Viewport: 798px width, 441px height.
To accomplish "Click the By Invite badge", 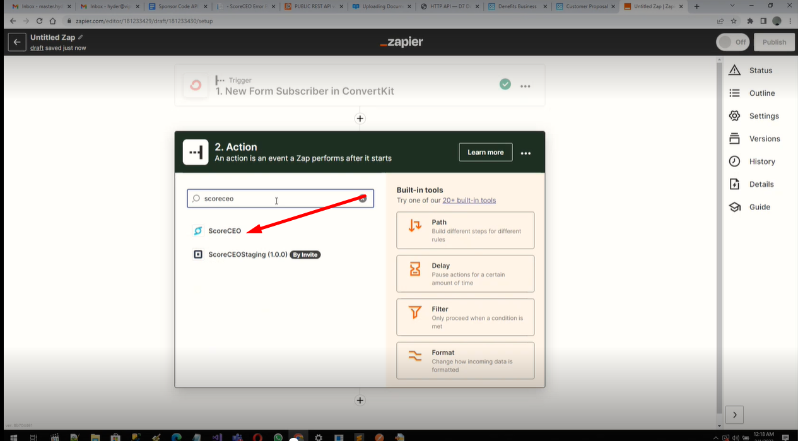I will 305,254.
